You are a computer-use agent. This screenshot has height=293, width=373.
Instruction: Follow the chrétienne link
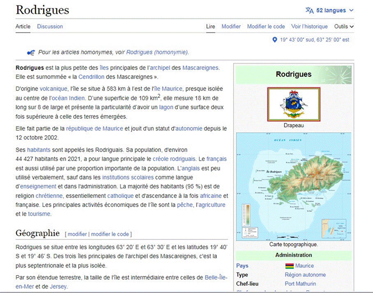tap(49, 196)
